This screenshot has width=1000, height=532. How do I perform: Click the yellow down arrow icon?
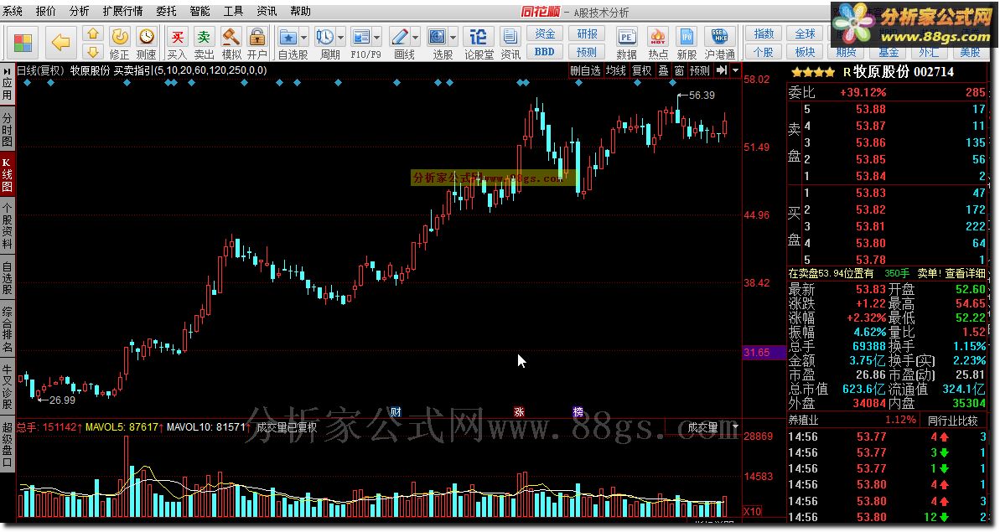(x=93, y=52)
